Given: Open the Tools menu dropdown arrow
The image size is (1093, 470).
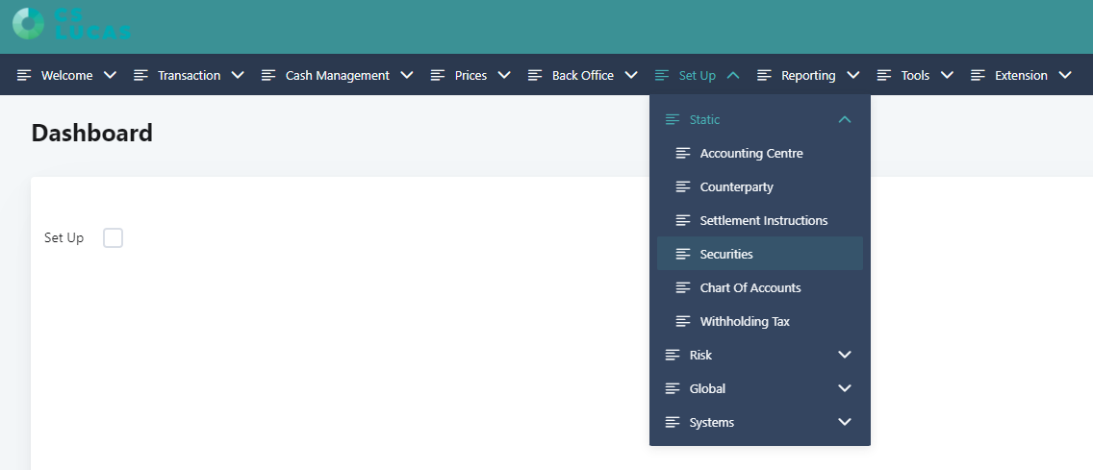Looking at the screenshot, I should pos(947,75).
